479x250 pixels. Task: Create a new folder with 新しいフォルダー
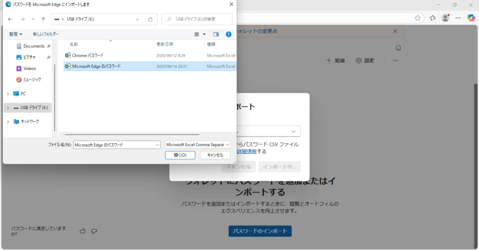pyautogui.click(x=46, y=34)
